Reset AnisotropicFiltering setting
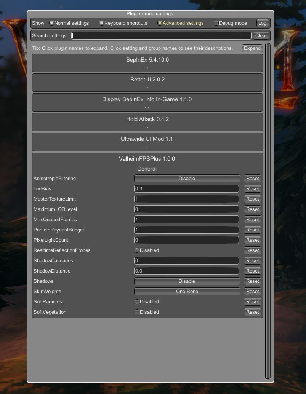Viewport: 306px width, 394px height. click(252, 179)
